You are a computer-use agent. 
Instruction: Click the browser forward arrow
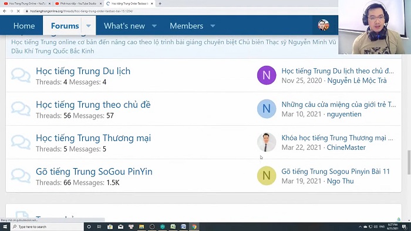click(11, 11)
